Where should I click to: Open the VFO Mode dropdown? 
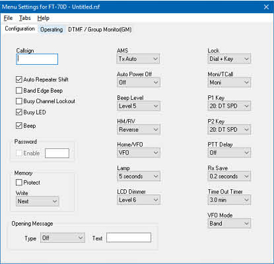click(229, 224)
